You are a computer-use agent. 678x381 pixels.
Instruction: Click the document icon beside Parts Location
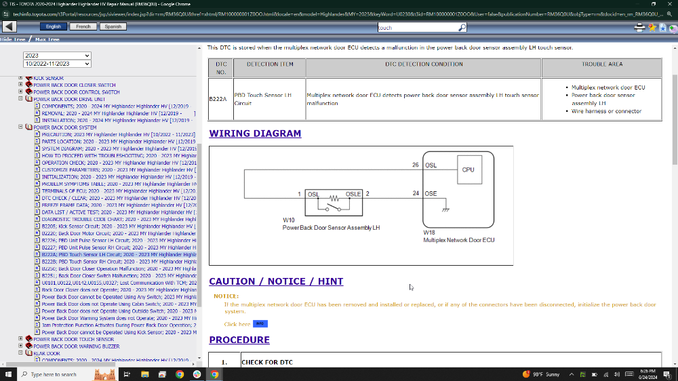(37, 142)
